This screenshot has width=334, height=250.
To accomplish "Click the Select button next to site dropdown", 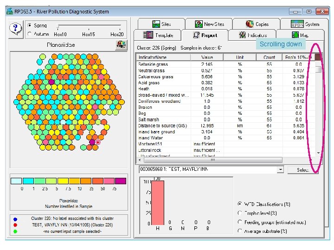I will tap(302, 170).
